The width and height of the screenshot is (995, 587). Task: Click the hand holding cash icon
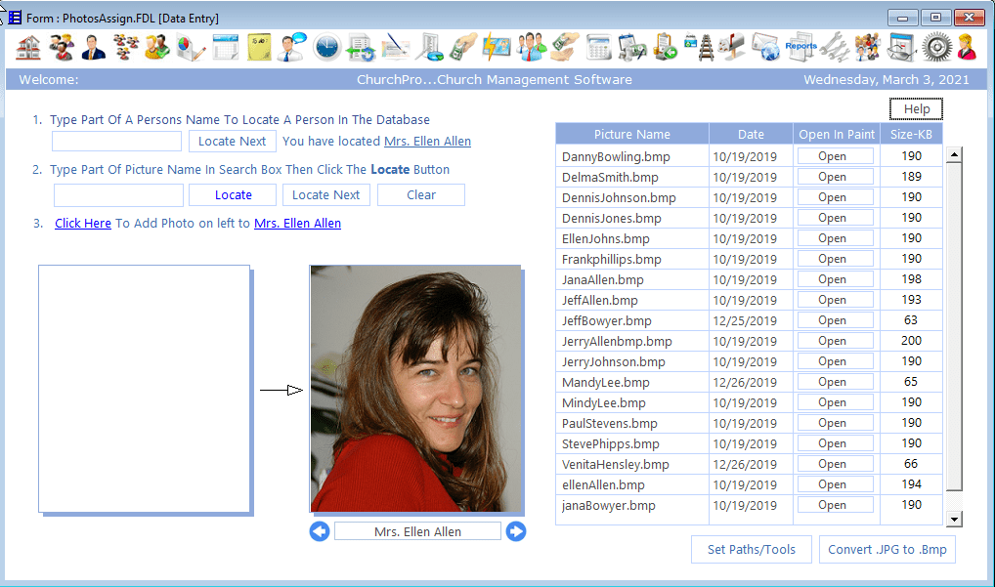[463, 48]
